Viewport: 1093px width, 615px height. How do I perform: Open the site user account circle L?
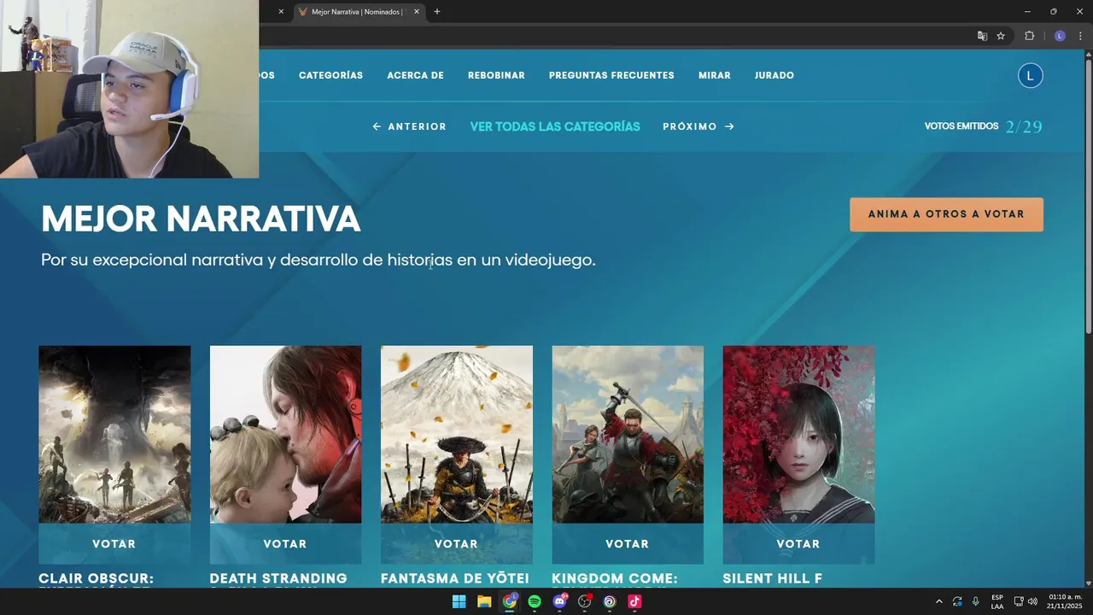1030,76
